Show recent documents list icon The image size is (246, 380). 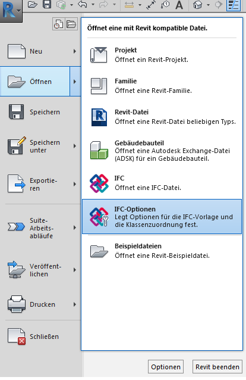[x=59, y=24]
